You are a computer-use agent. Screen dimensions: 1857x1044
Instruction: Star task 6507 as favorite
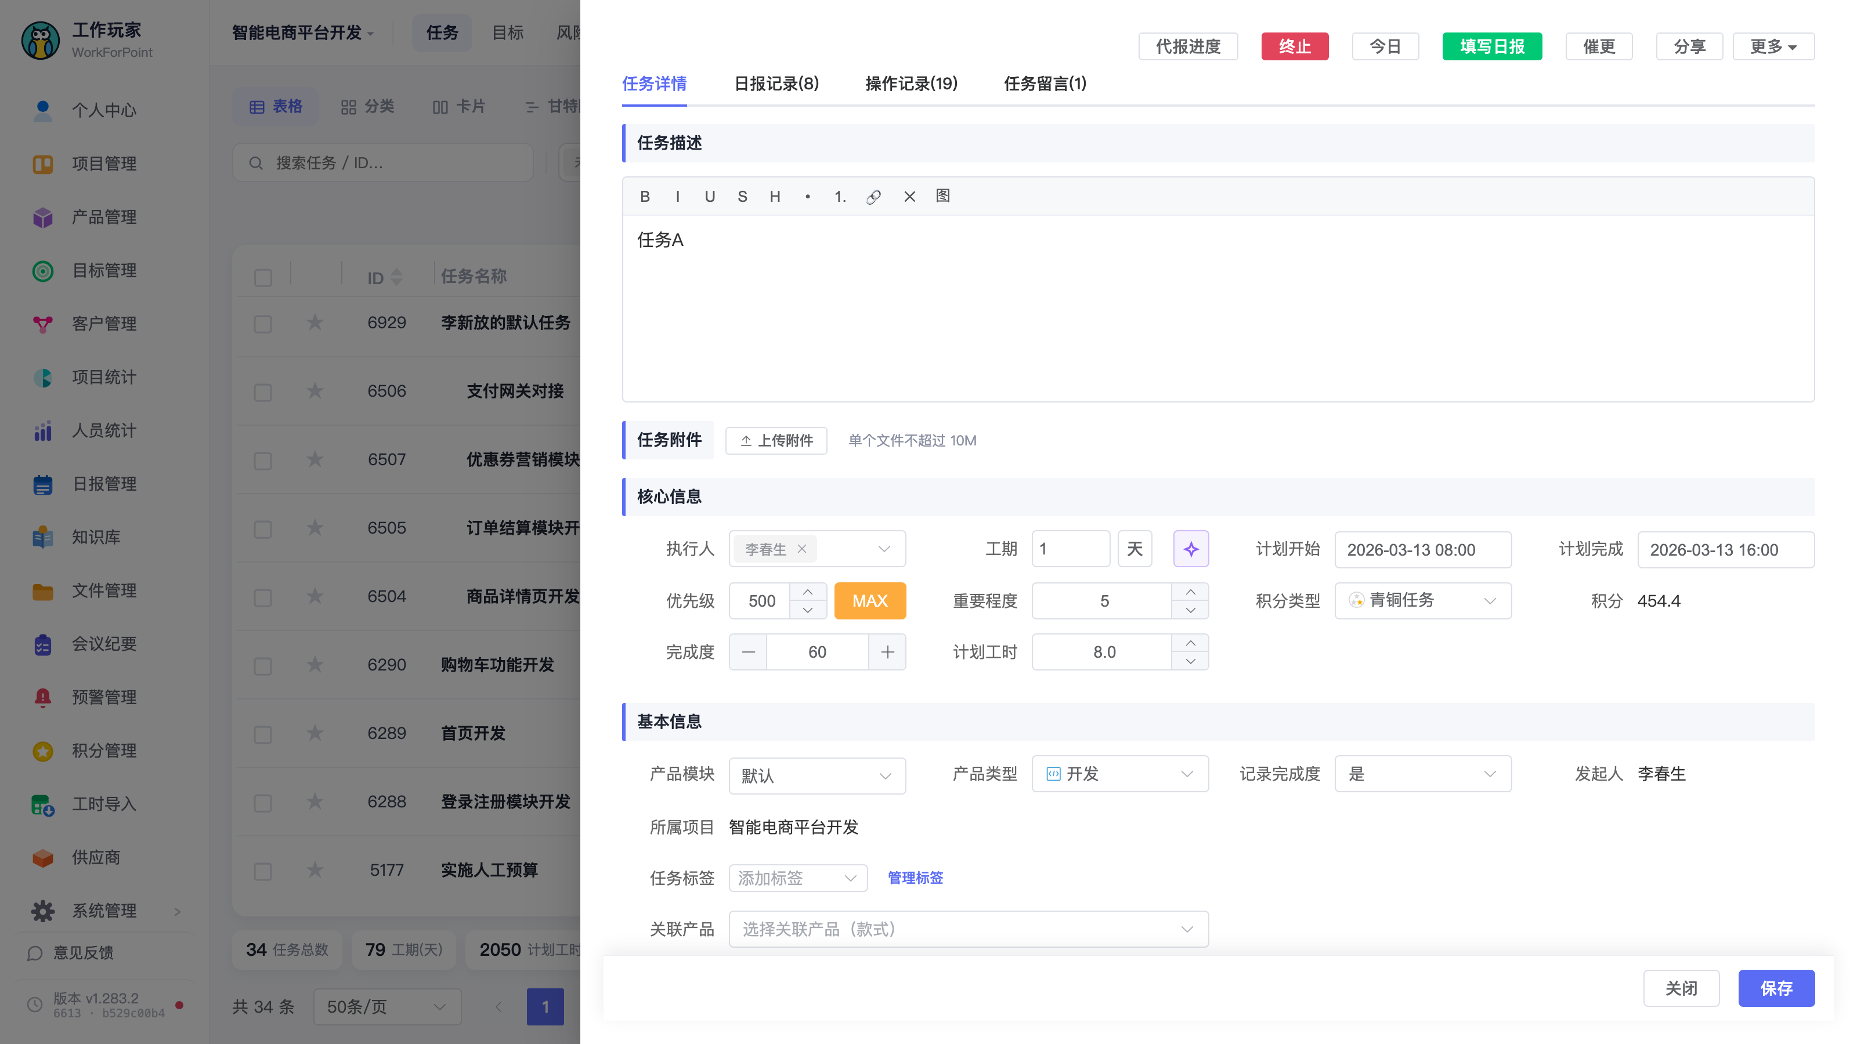(315, 459)
